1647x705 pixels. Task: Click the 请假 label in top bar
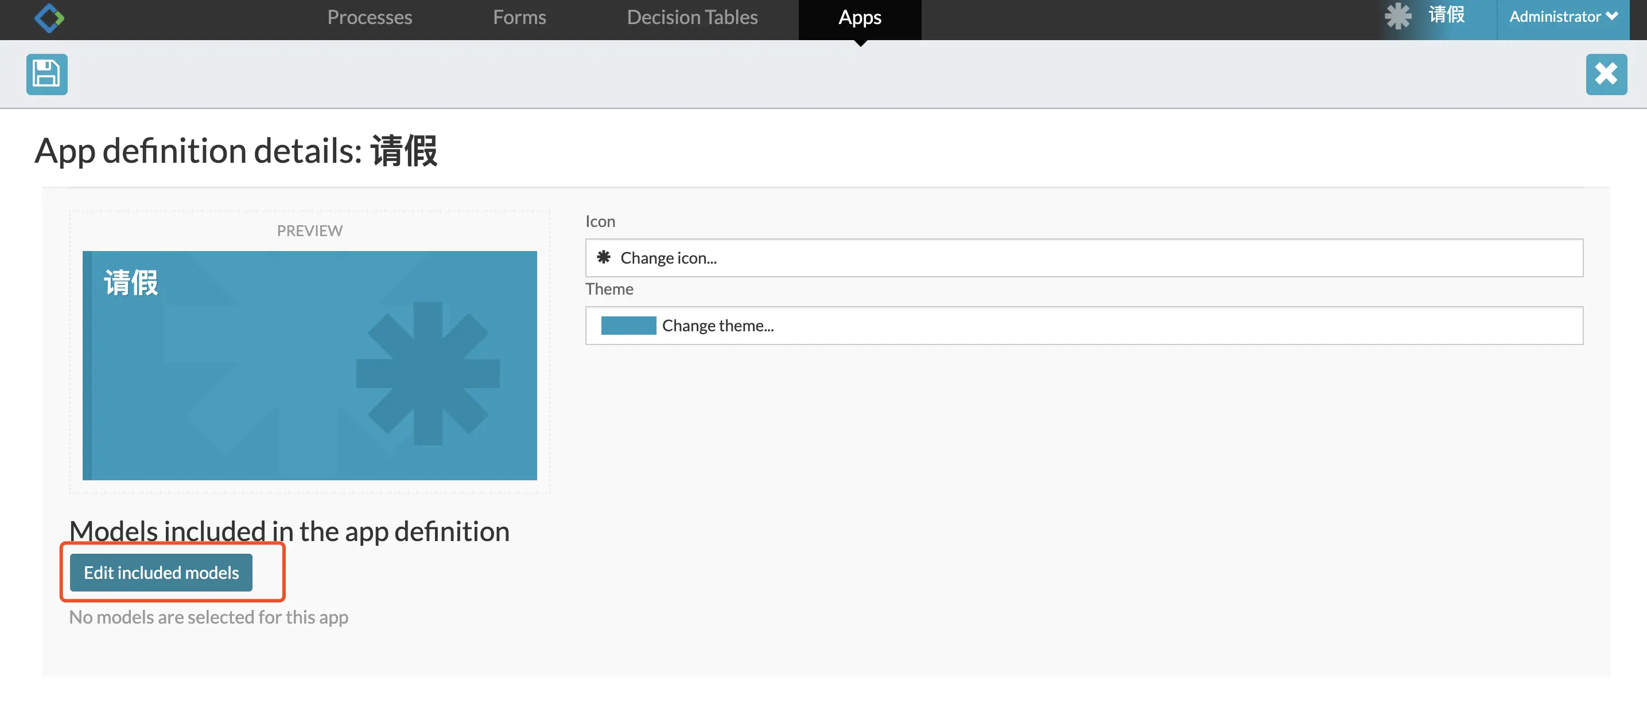1446,15
